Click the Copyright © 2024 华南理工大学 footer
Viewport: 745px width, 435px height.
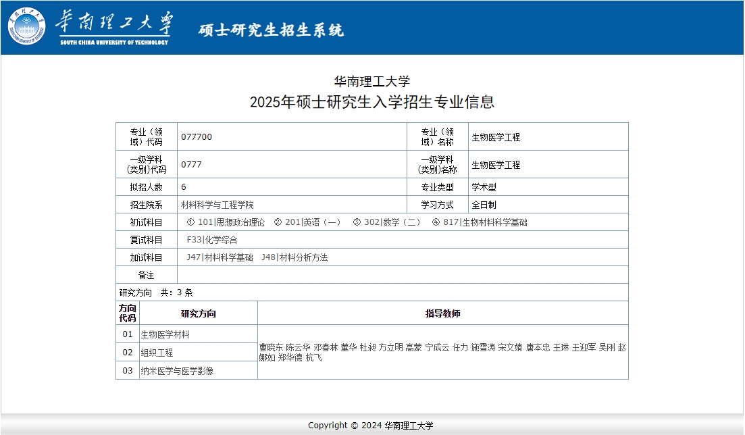point(371,425)
